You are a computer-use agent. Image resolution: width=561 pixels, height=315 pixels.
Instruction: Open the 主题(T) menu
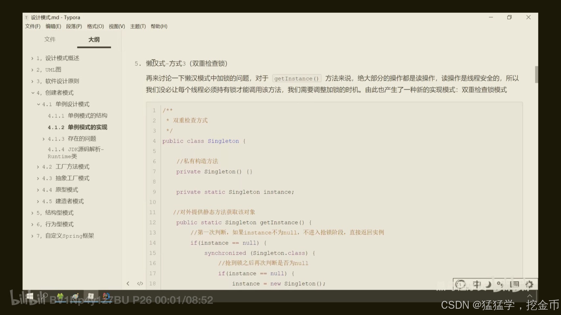pyautogui.click(x=138, y=26)
